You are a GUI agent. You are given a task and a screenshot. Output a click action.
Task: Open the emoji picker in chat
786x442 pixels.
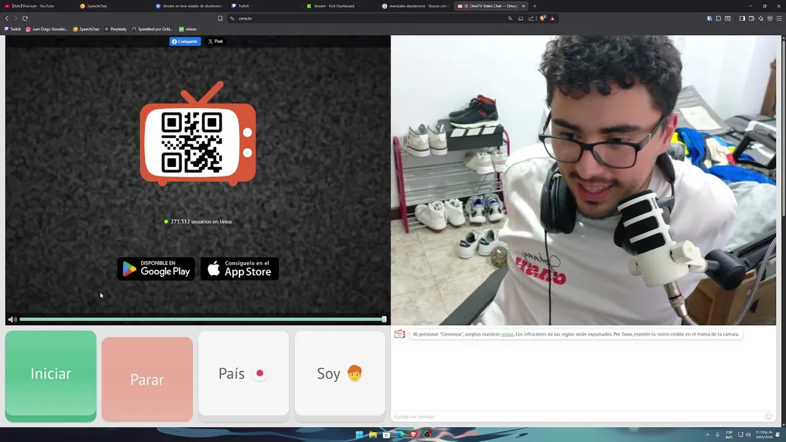pyautogui.click(x=768, y=417)
